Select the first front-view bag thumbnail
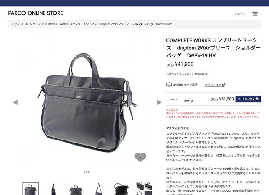Image resolution: width=269 pixels, height=195 pixels. coord(31,189)
